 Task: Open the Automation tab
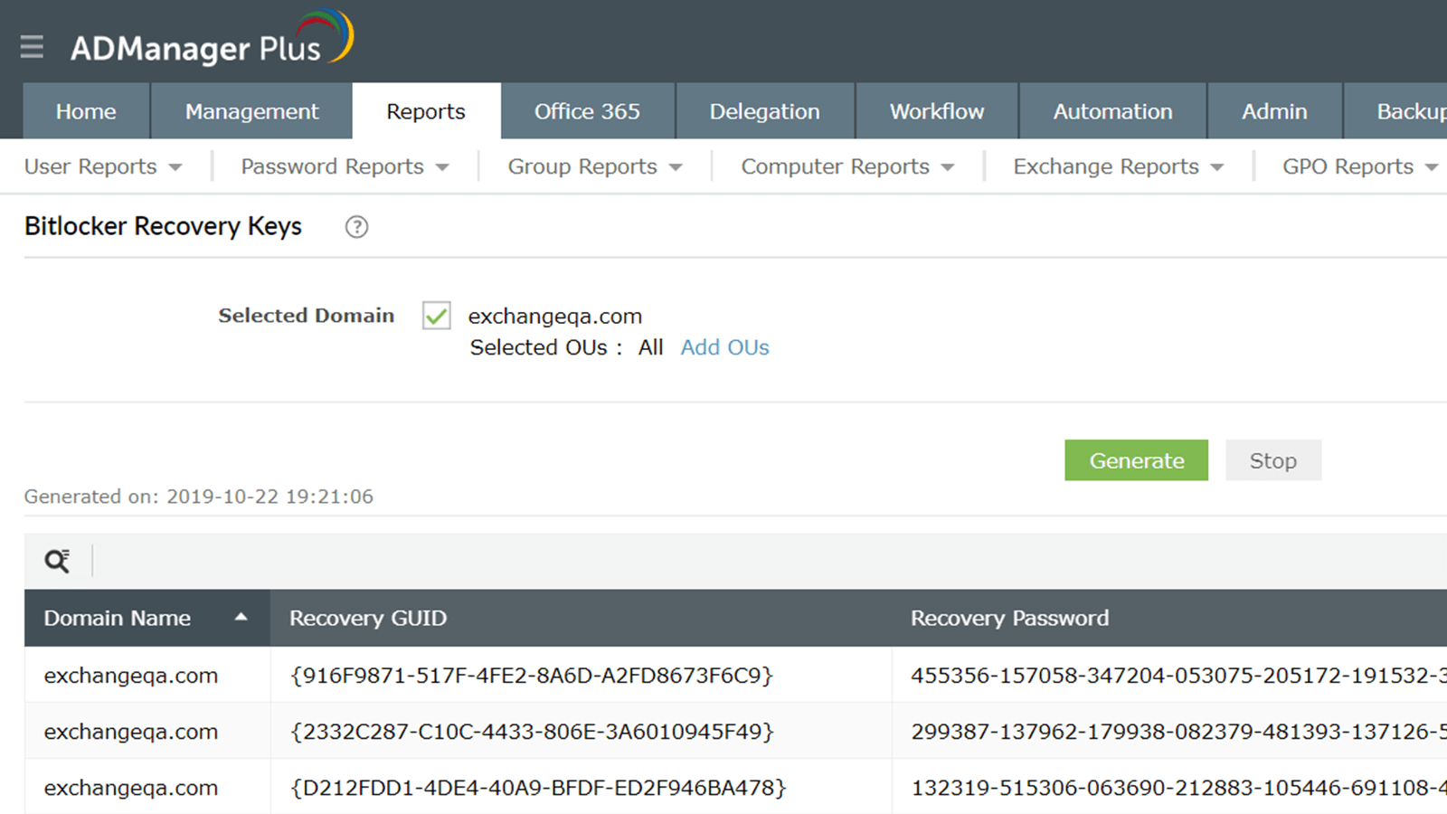click(x=1112, y=111)
